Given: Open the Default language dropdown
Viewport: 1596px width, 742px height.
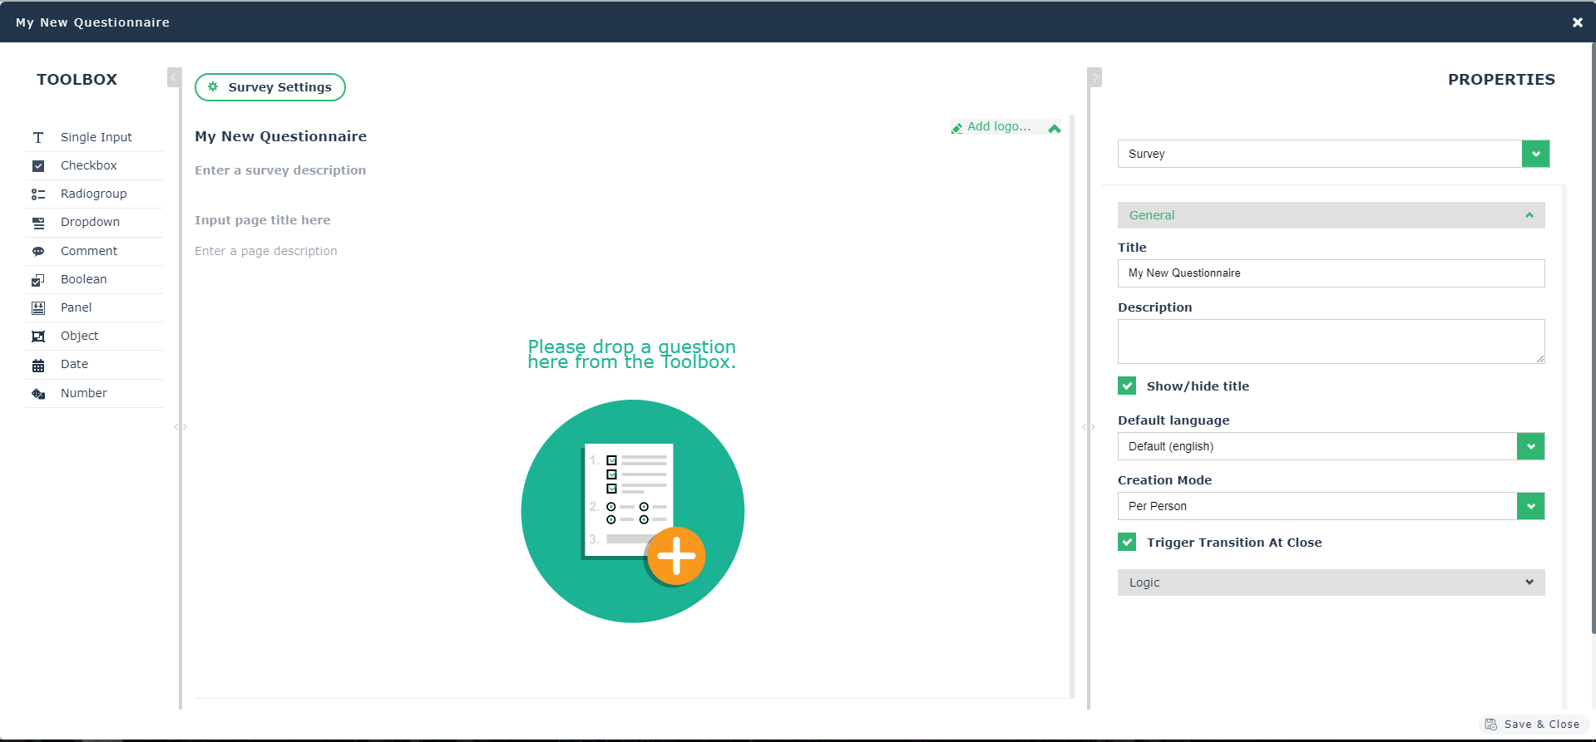Looking at the screenshot, I should pyautogui.click(x=1530, y=446).
